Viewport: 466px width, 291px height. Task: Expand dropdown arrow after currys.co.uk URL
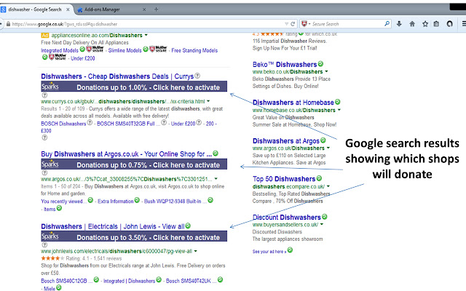(208, 101)
